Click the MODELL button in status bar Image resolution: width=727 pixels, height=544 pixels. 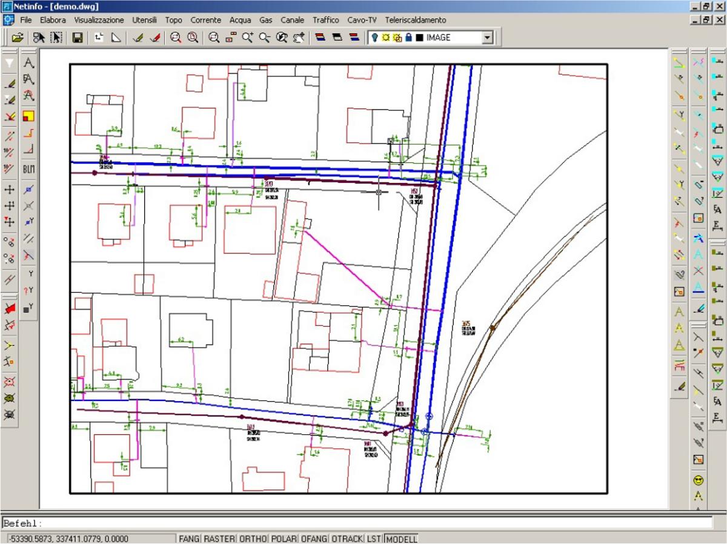[400, 539]
